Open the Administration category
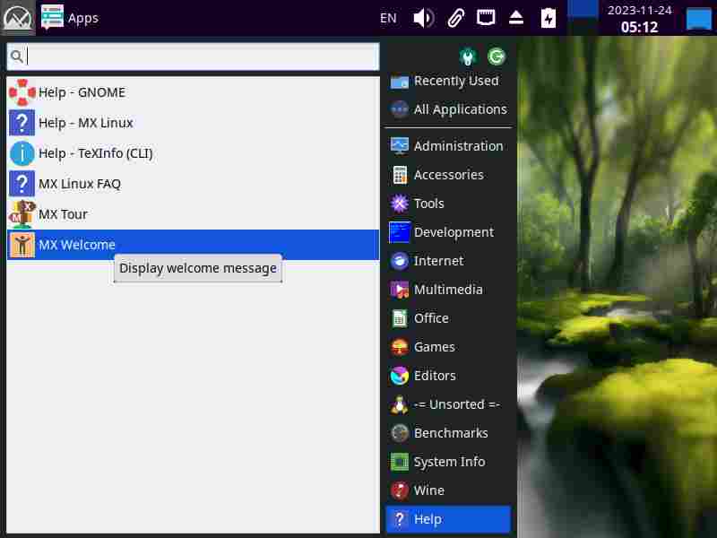Image resolution: width=717 pixels, height=538 pixels. [449, 146]
